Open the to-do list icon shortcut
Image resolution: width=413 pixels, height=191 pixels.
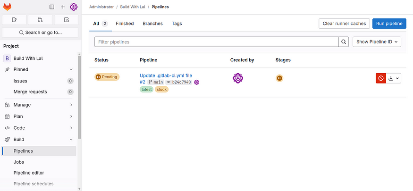pyautogui.click(x=67, y=20)
